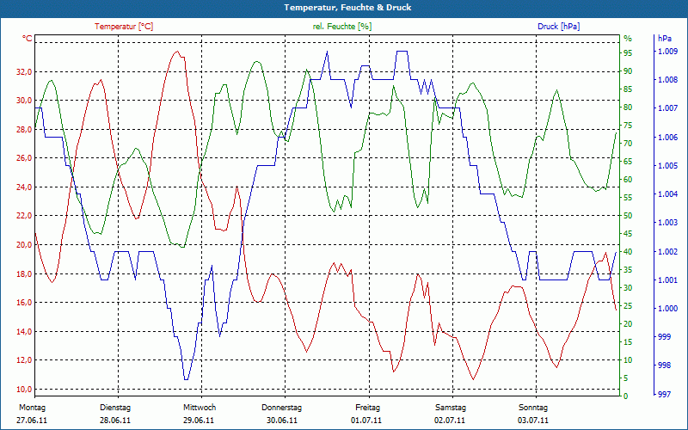Click the '12,0' temperature axis value

(24, 359)
